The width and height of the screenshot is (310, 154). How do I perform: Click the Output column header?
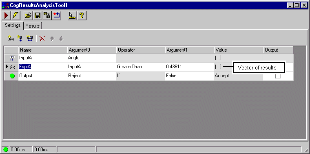(x=278, y=50)
